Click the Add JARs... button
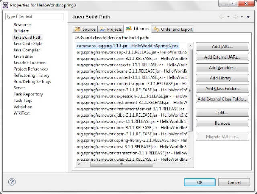The height and width of the screenshot is (194, 257). [x=222, y=46]
